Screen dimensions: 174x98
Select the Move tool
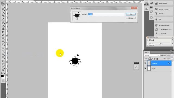[3, 3]
